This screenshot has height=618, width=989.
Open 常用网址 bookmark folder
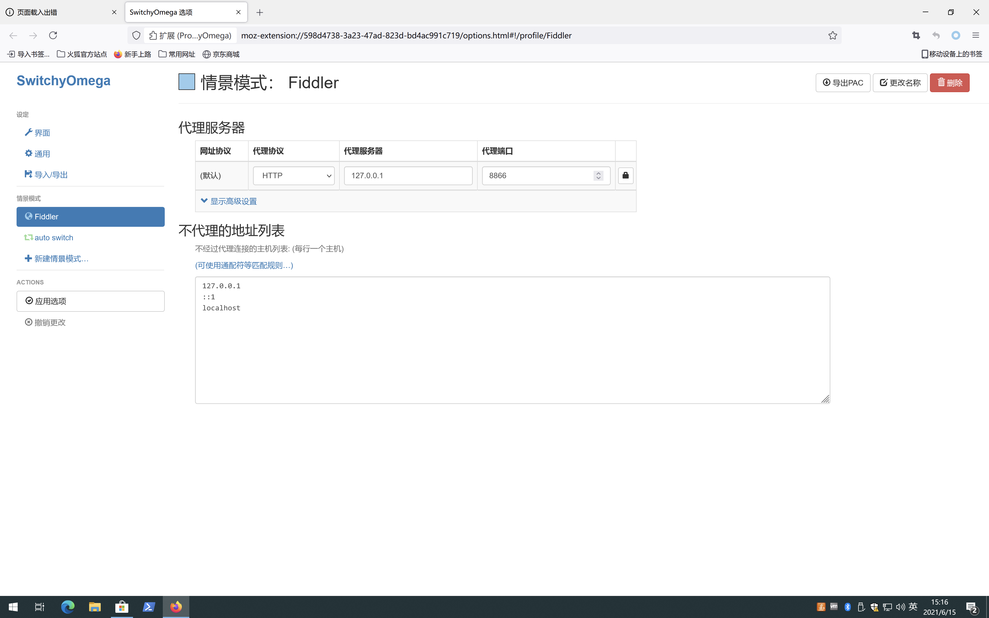pos(177,54)
